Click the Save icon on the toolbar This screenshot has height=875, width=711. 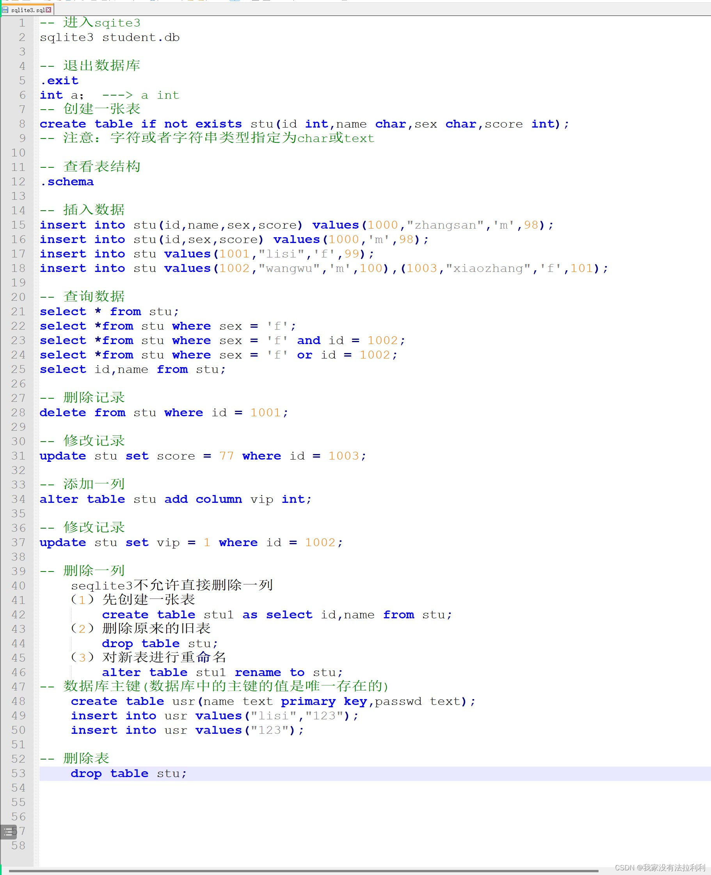click(x=26, y=2)
